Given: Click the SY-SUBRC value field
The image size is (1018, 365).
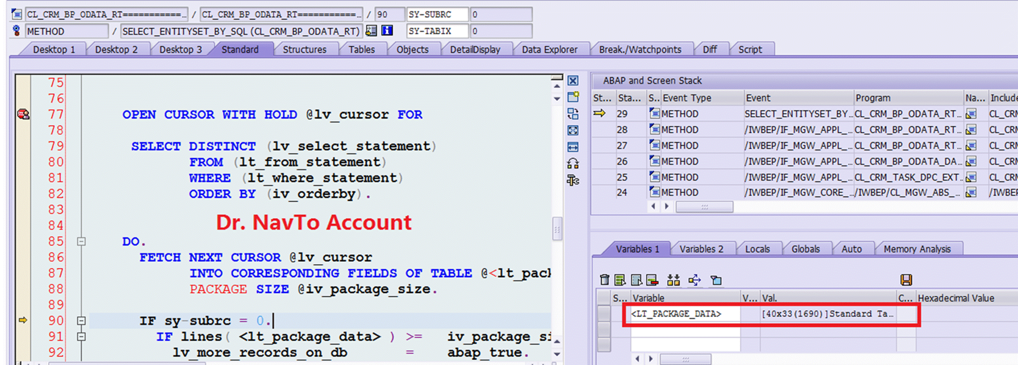Looking at the screenshot, I should click(x=501, y=15).
